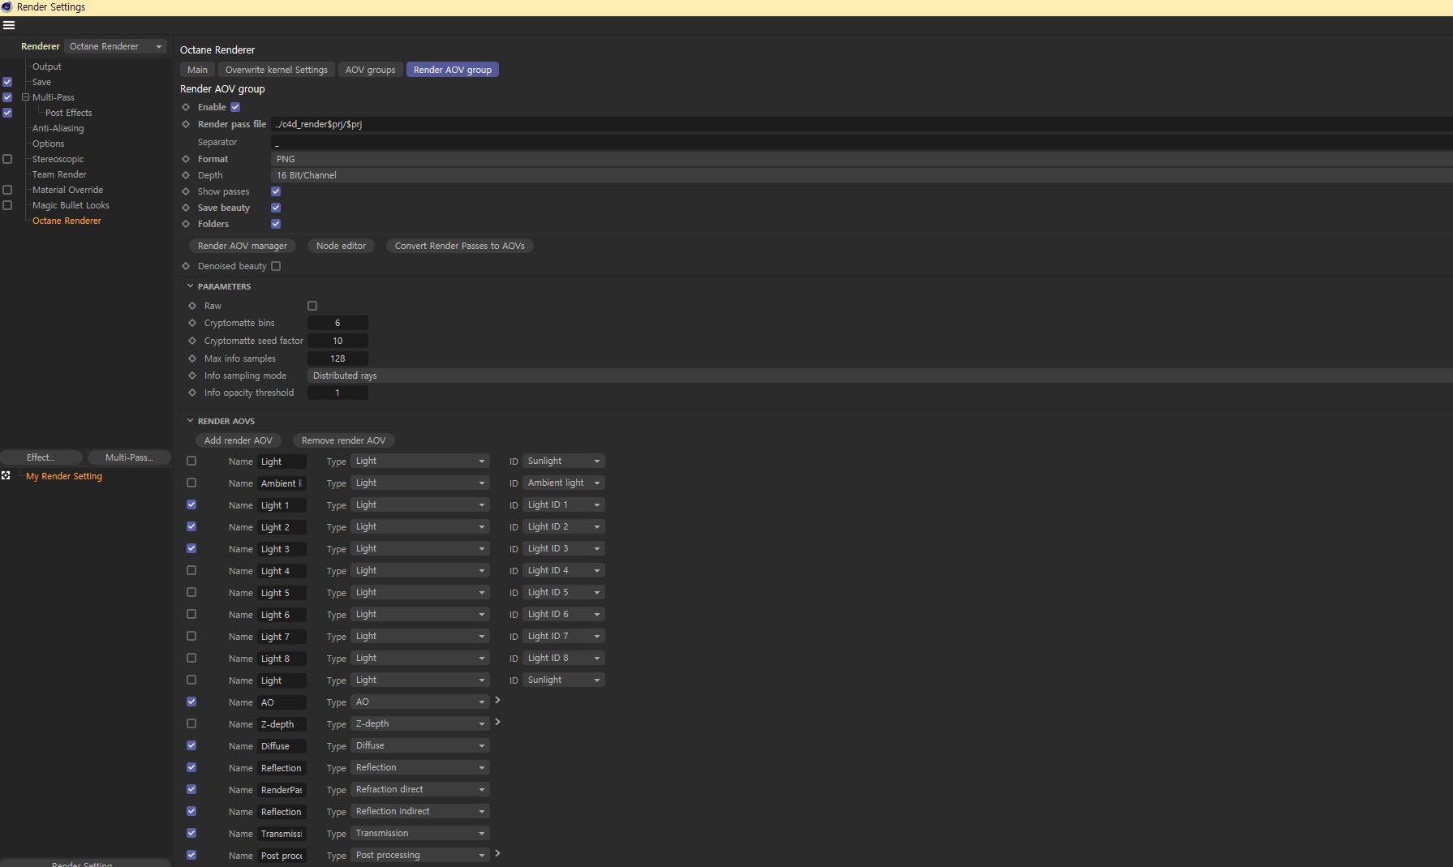
Task: Expand the AO AOV row settings arrow
Action: pyautogui.click(x=497, y=701)
